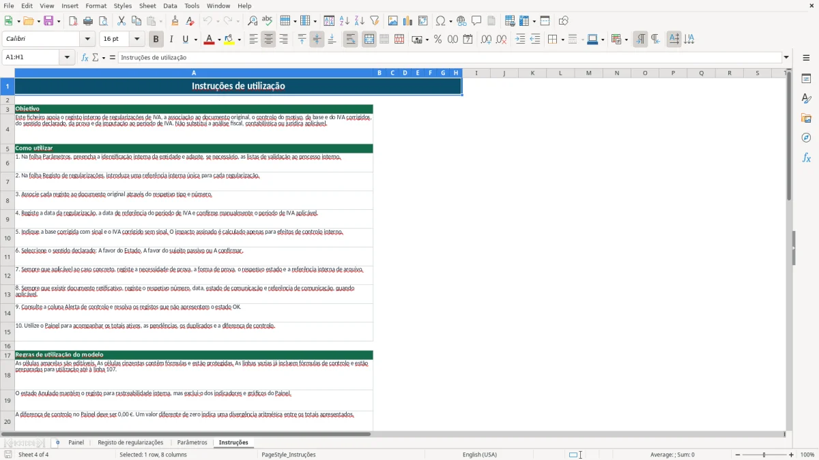
Task: Open the Function Wizard fx
Action: 85,58
